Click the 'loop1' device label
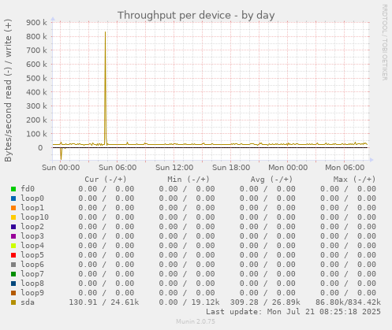Viewport: 392px width, 330px height. (32, 208)
